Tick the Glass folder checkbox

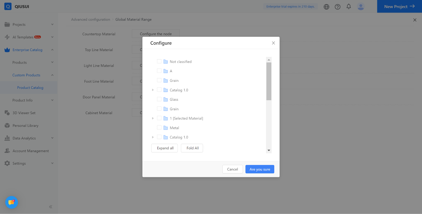[x=159, y=99]
